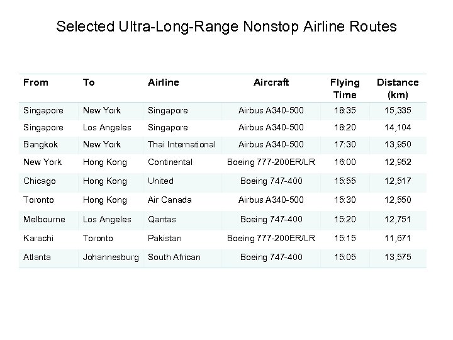Select the Pakistan airline cell
Screen dimensions: 453x340
pos(164,238)
